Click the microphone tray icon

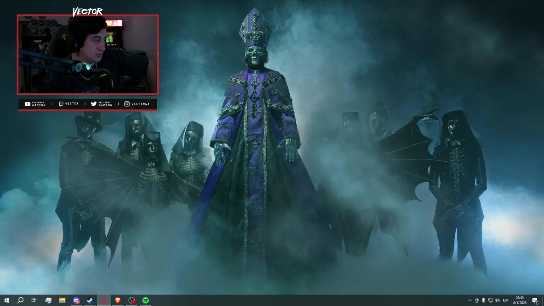483,300
